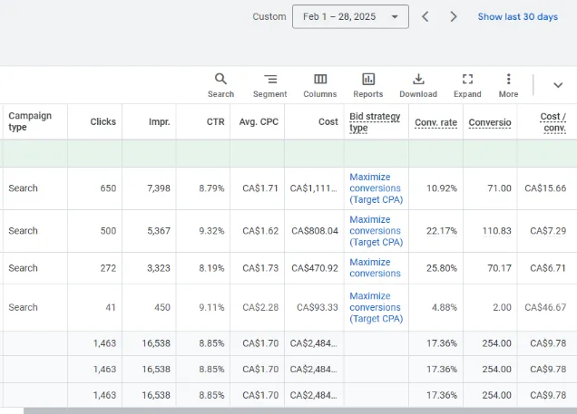This screenshot has height=414, width=577.
Task: Select the 110.83 conversions value
Action: click(497, 231)
